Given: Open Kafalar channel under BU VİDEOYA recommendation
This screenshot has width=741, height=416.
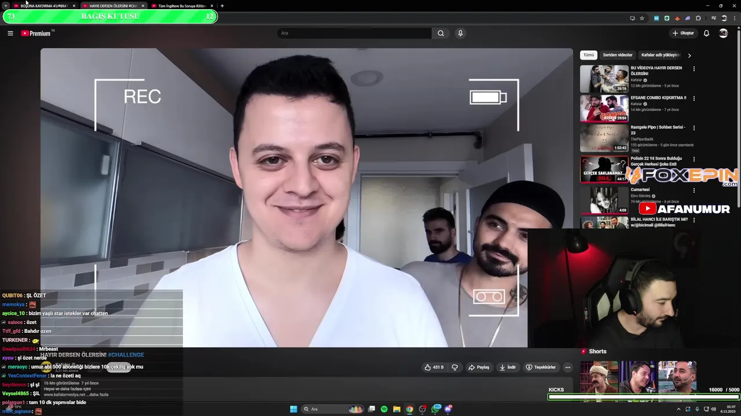Looking at the screenshot, I should (636, 80).
